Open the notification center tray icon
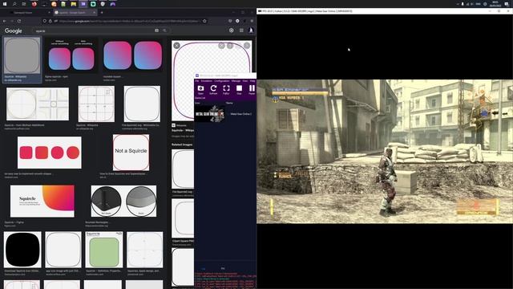This screenshot has width=513, height=289. [507, 4]
